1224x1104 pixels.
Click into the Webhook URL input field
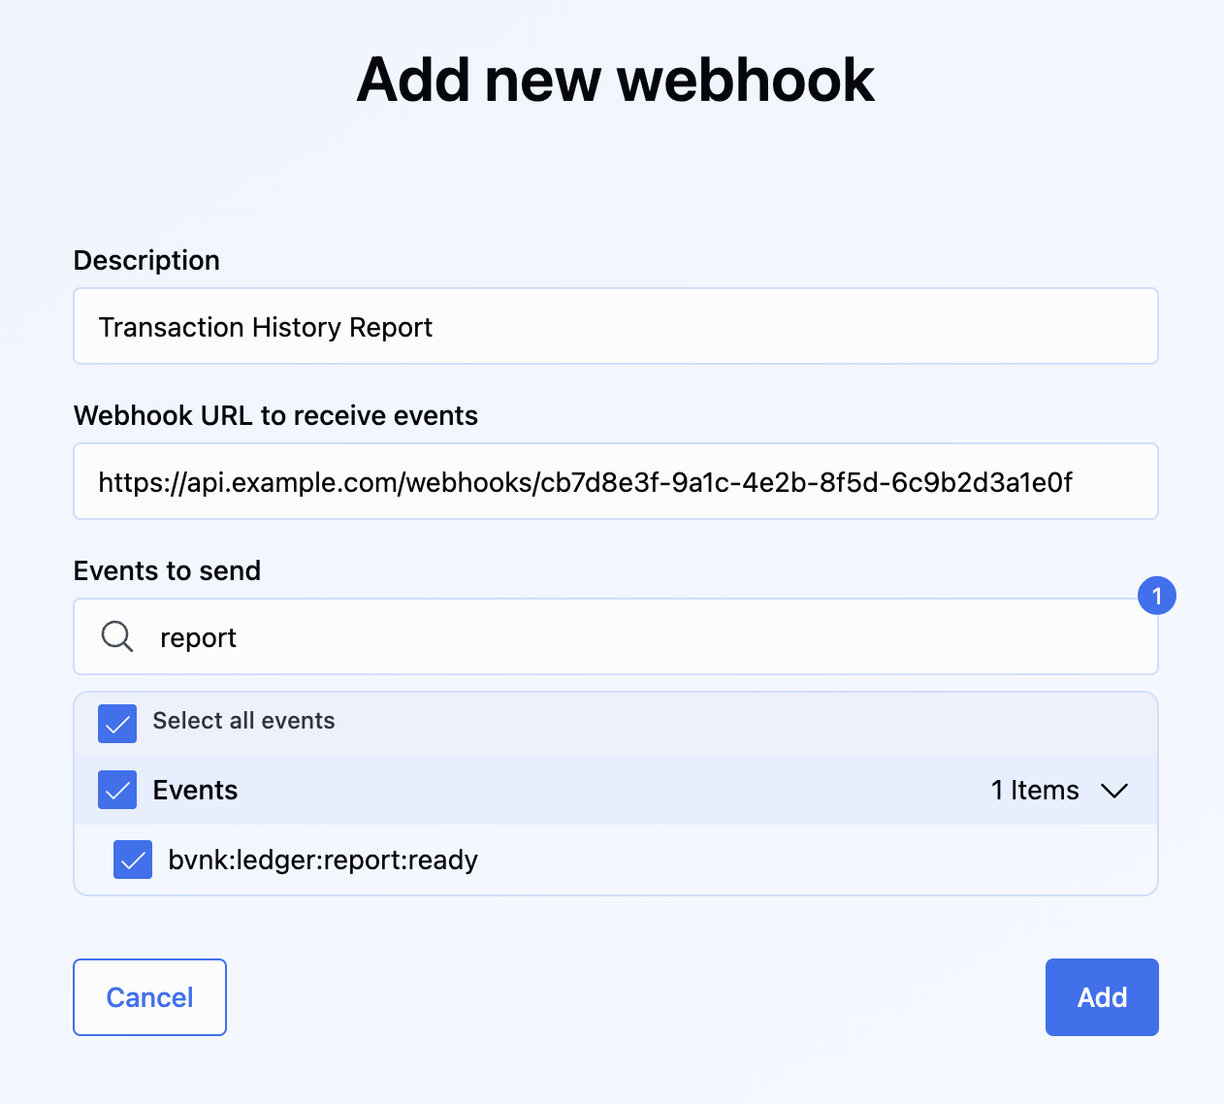[615, 482]
